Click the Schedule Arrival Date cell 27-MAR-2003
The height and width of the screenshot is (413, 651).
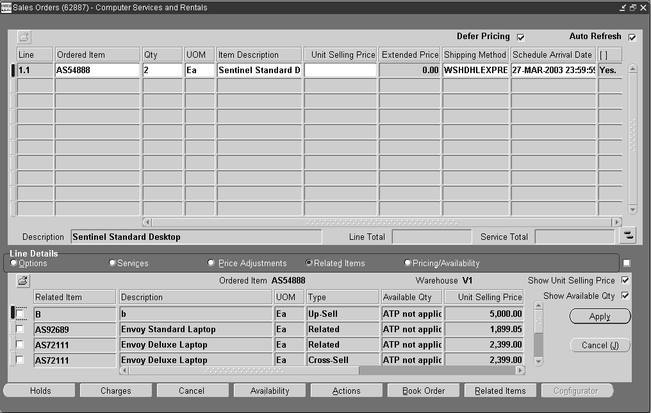point(554,70)
